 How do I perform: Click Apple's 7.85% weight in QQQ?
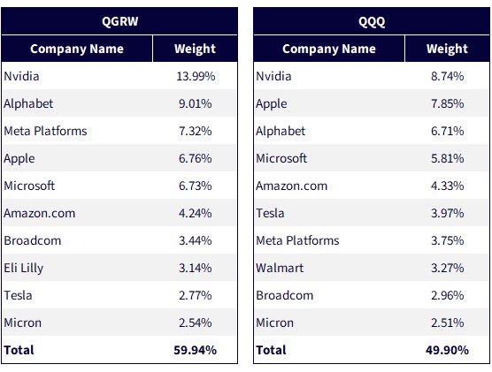(x=447, y=103)
